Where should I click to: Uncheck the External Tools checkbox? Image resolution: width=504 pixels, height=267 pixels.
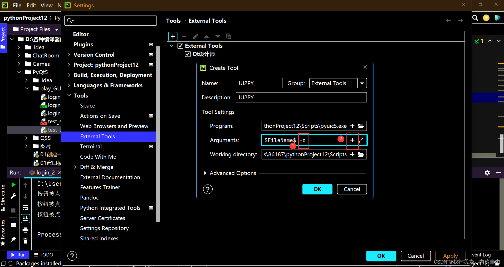[x=180, y=46]
